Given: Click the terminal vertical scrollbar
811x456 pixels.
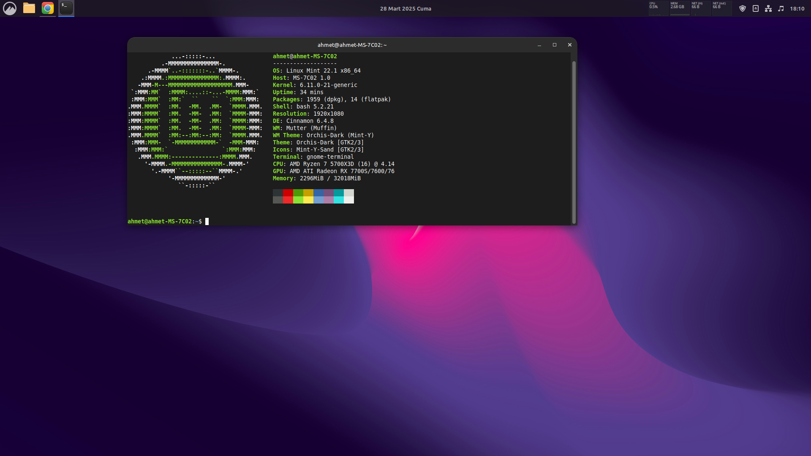Looking at the screenshot, I should tap(574, 142).
